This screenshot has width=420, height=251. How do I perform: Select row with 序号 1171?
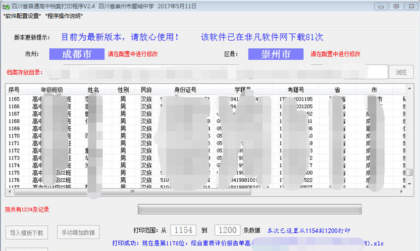[x=206, y=143]
